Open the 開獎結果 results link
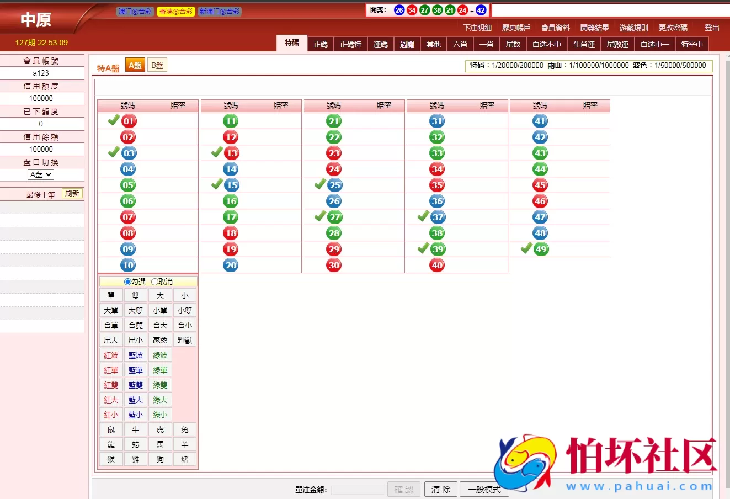730x499 pixels. pos(595,28)
